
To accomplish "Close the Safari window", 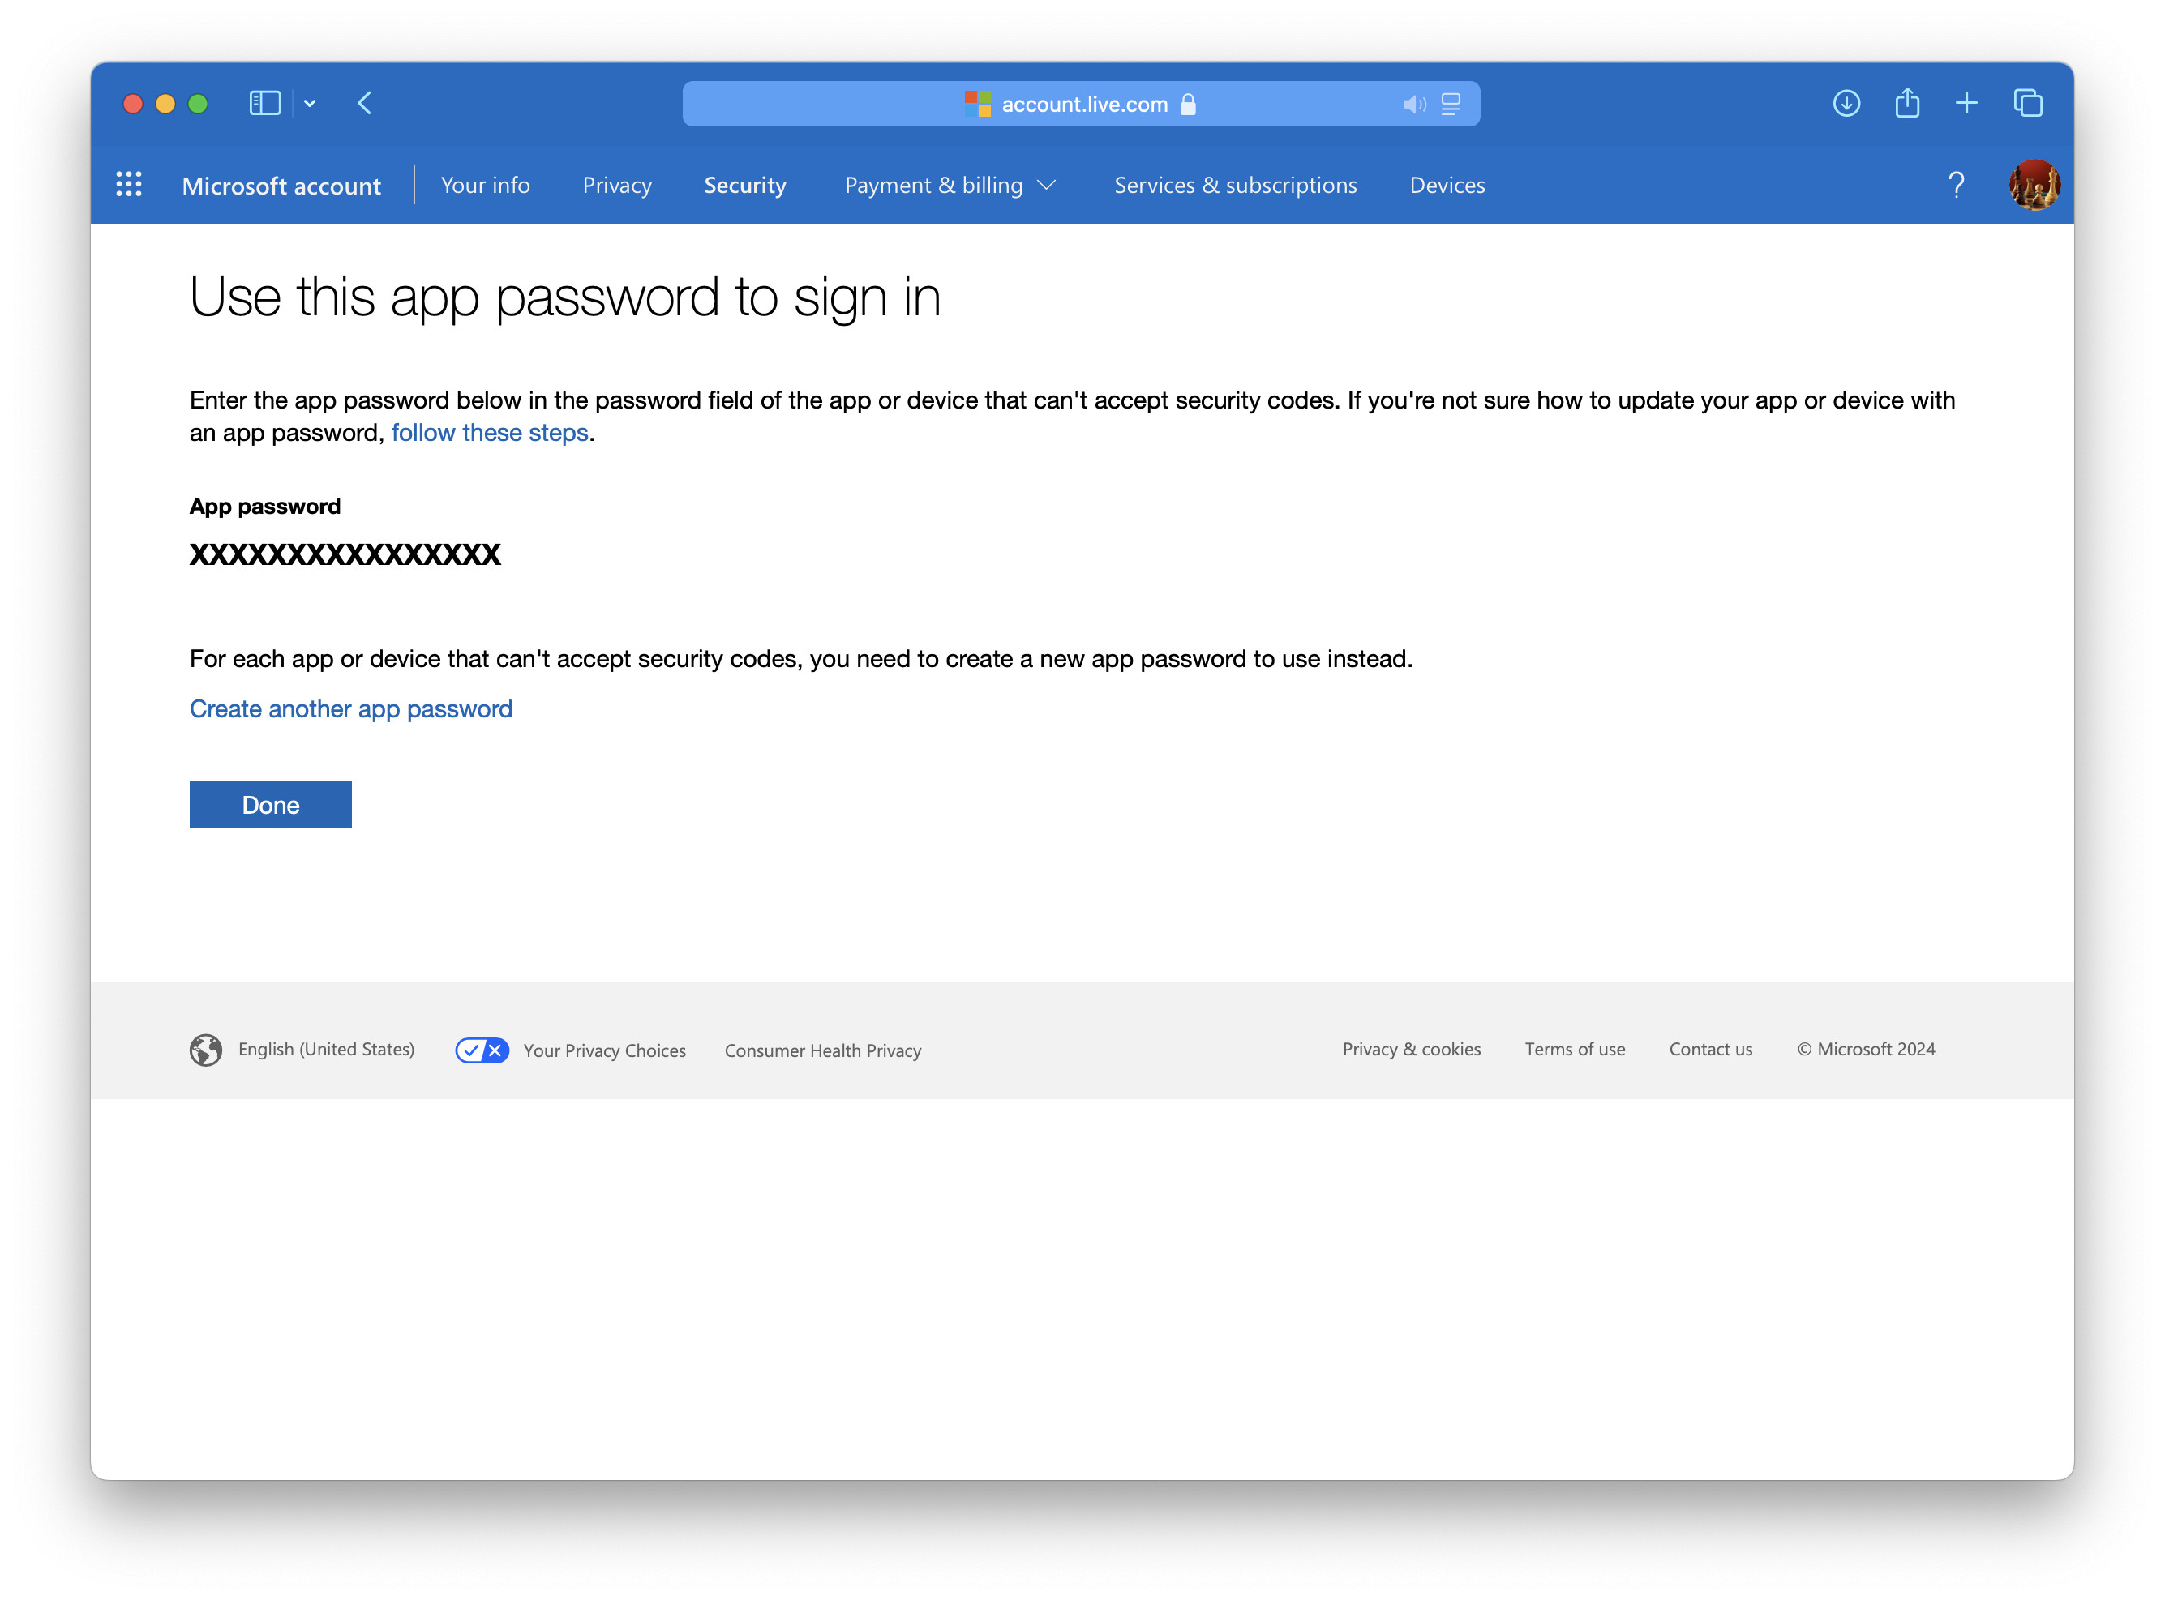I will (x=134, y=104).
